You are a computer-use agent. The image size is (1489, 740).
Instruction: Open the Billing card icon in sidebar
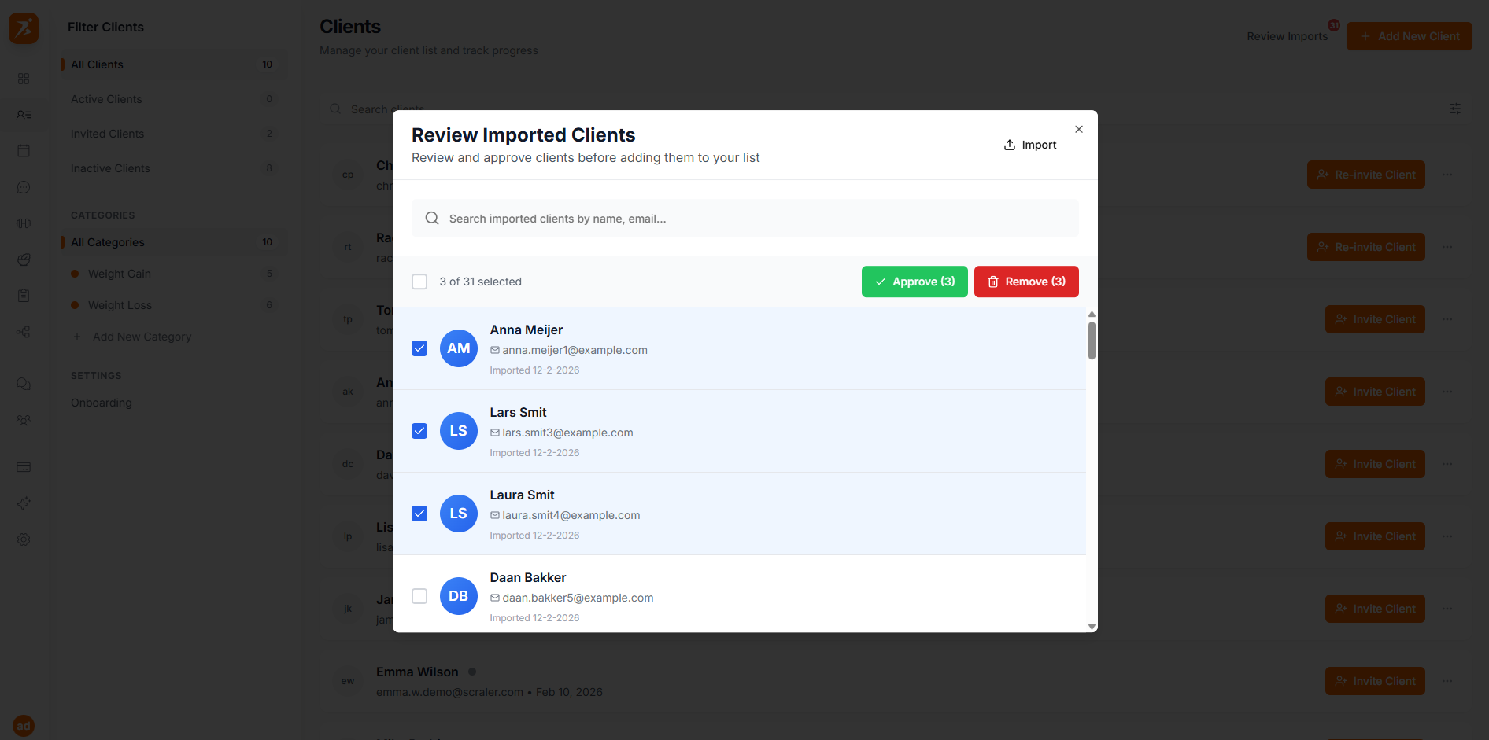[23, 467]
